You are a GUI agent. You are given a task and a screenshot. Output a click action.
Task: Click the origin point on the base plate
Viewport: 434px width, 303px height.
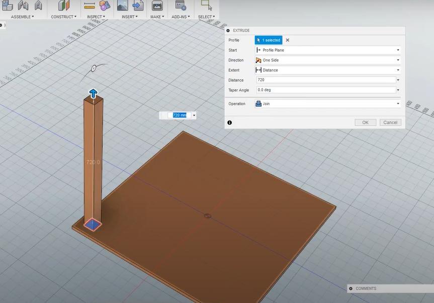tap(208, 216)
